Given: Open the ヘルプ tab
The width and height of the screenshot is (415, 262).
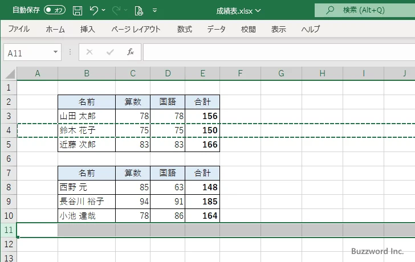Looking at the screenshot, I should (311, 29).
